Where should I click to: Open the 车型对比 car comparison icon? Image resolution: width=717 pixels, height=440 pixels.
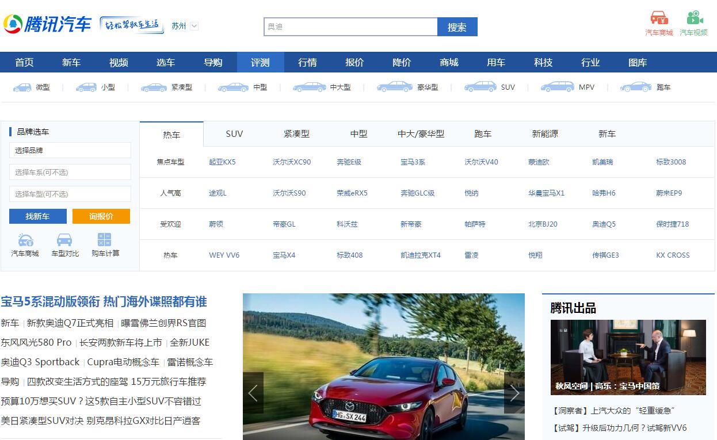[x=64, y=240]
